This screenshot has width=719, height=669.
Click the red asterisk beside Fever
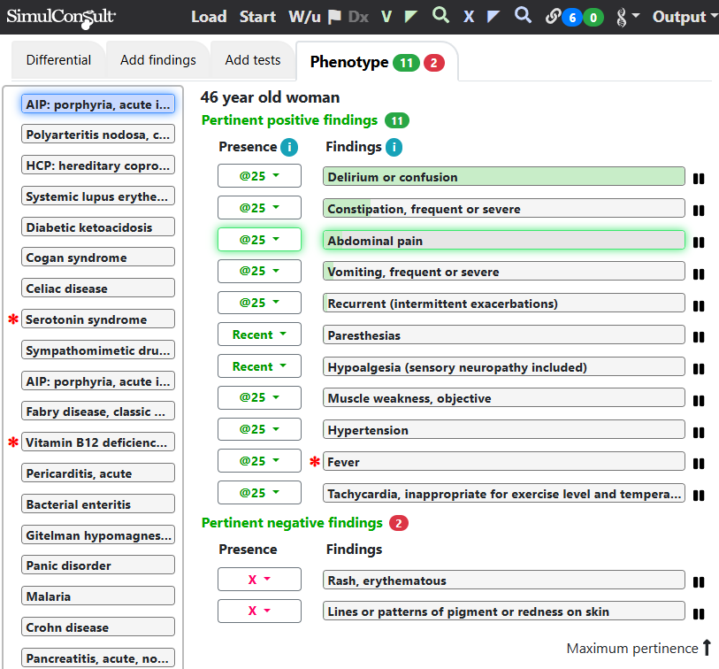(315, 461)
